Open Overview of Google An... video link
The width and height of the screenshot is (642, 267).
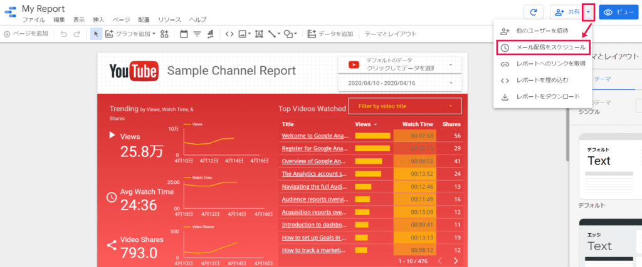[315, 161]
